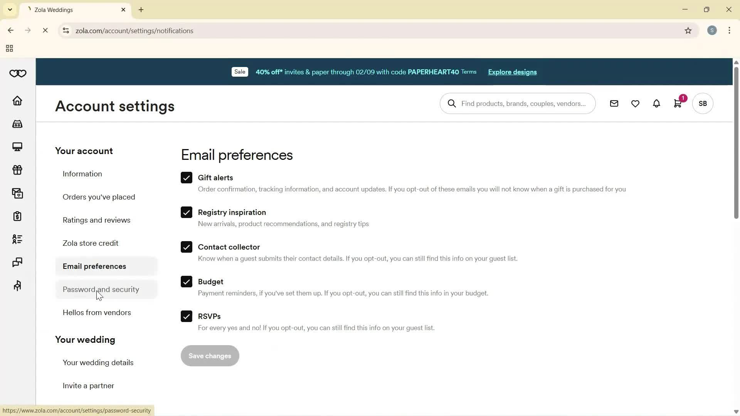
Task: Uncheck the RSVPs email preference
Action: pos(187,316)
